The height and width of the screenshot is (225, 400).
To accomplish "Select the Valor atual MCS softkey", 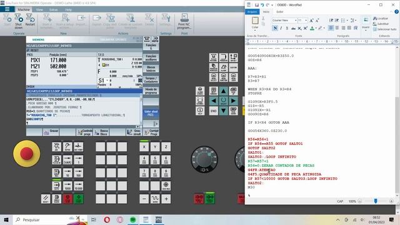I will 151,113.
